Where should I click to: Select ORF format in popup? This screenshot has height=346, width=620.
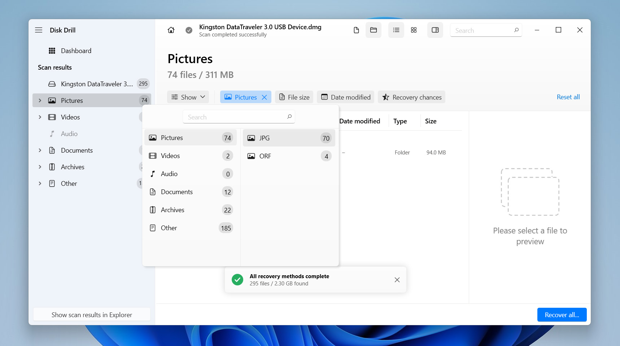(x=289, y=156)
